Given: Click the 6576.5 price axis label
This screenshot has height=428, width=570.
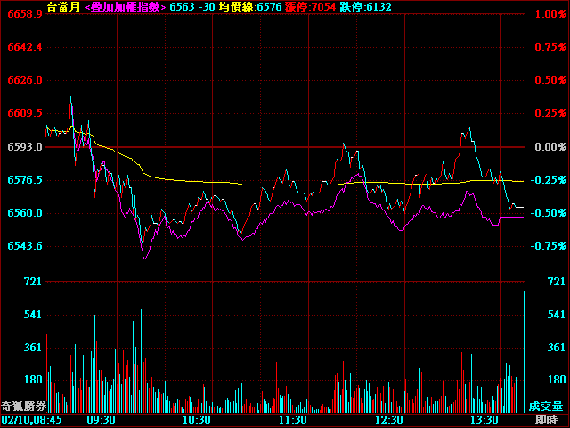Looking at the screenshot, I should pos(25,180).
